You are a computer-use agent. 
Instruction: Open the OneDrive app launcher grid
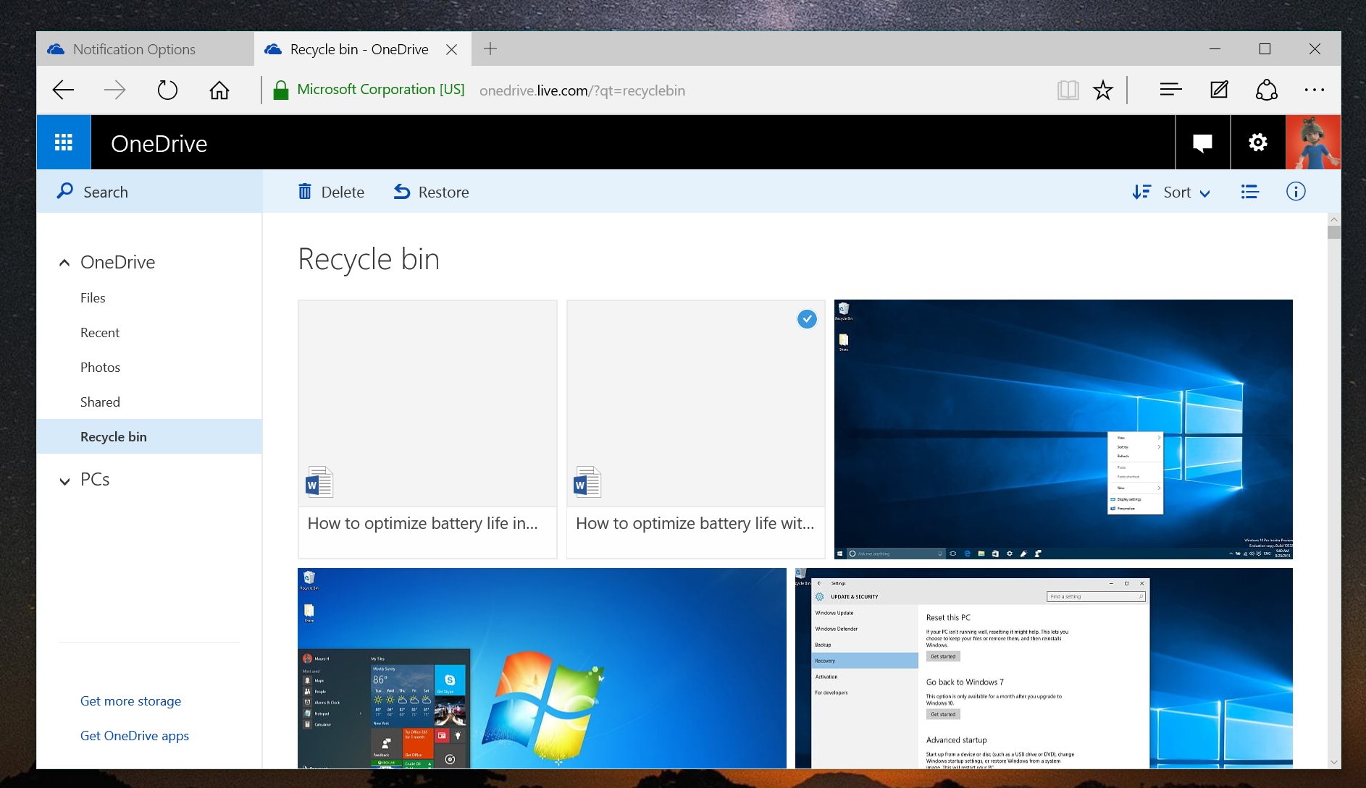point(64,143)
